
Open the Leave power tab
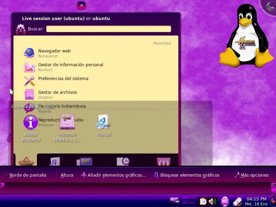[164, 161]
